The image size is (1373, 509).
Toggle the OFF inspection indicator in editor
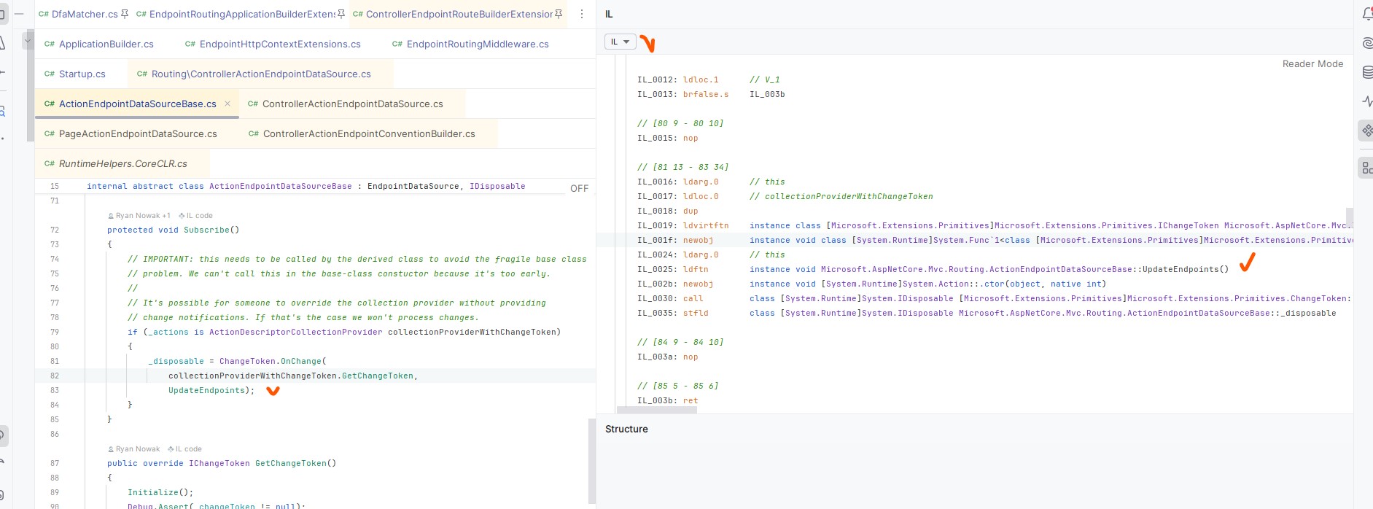pos(579,188)
